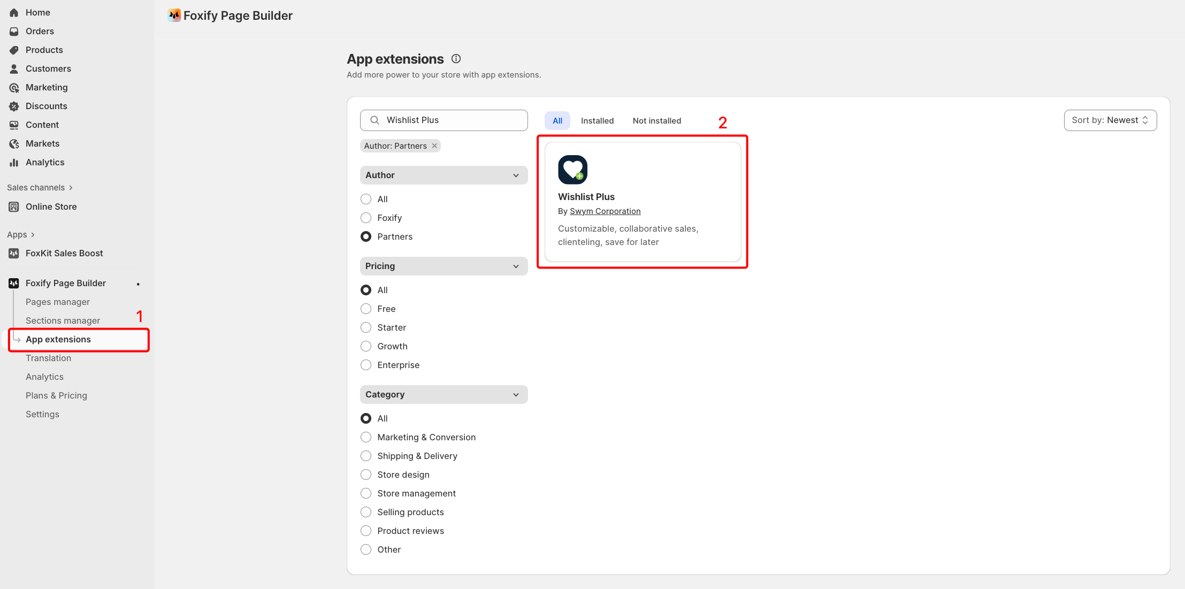Select the Foxify author radio button
Viewport: 1185px width, 589px height.
pos(366,218)
